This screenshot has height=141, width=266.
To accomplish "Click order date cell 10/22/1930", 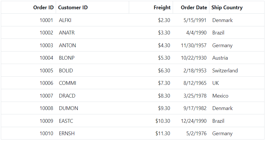I will 191,58.
